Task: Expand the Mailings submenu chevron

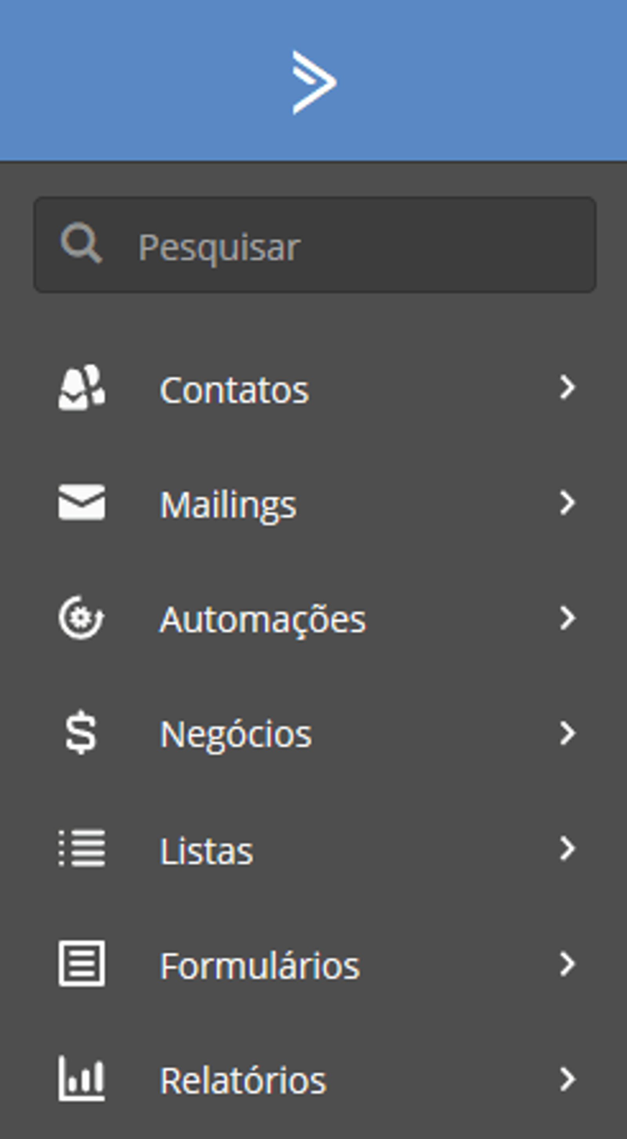Action: 567,502
